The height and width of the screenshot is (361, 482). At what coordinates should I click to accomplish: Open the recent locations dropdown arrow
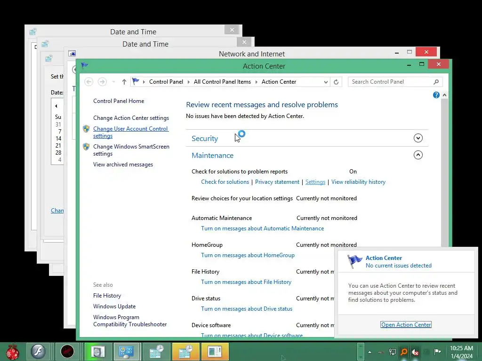(x=114, y=82)
